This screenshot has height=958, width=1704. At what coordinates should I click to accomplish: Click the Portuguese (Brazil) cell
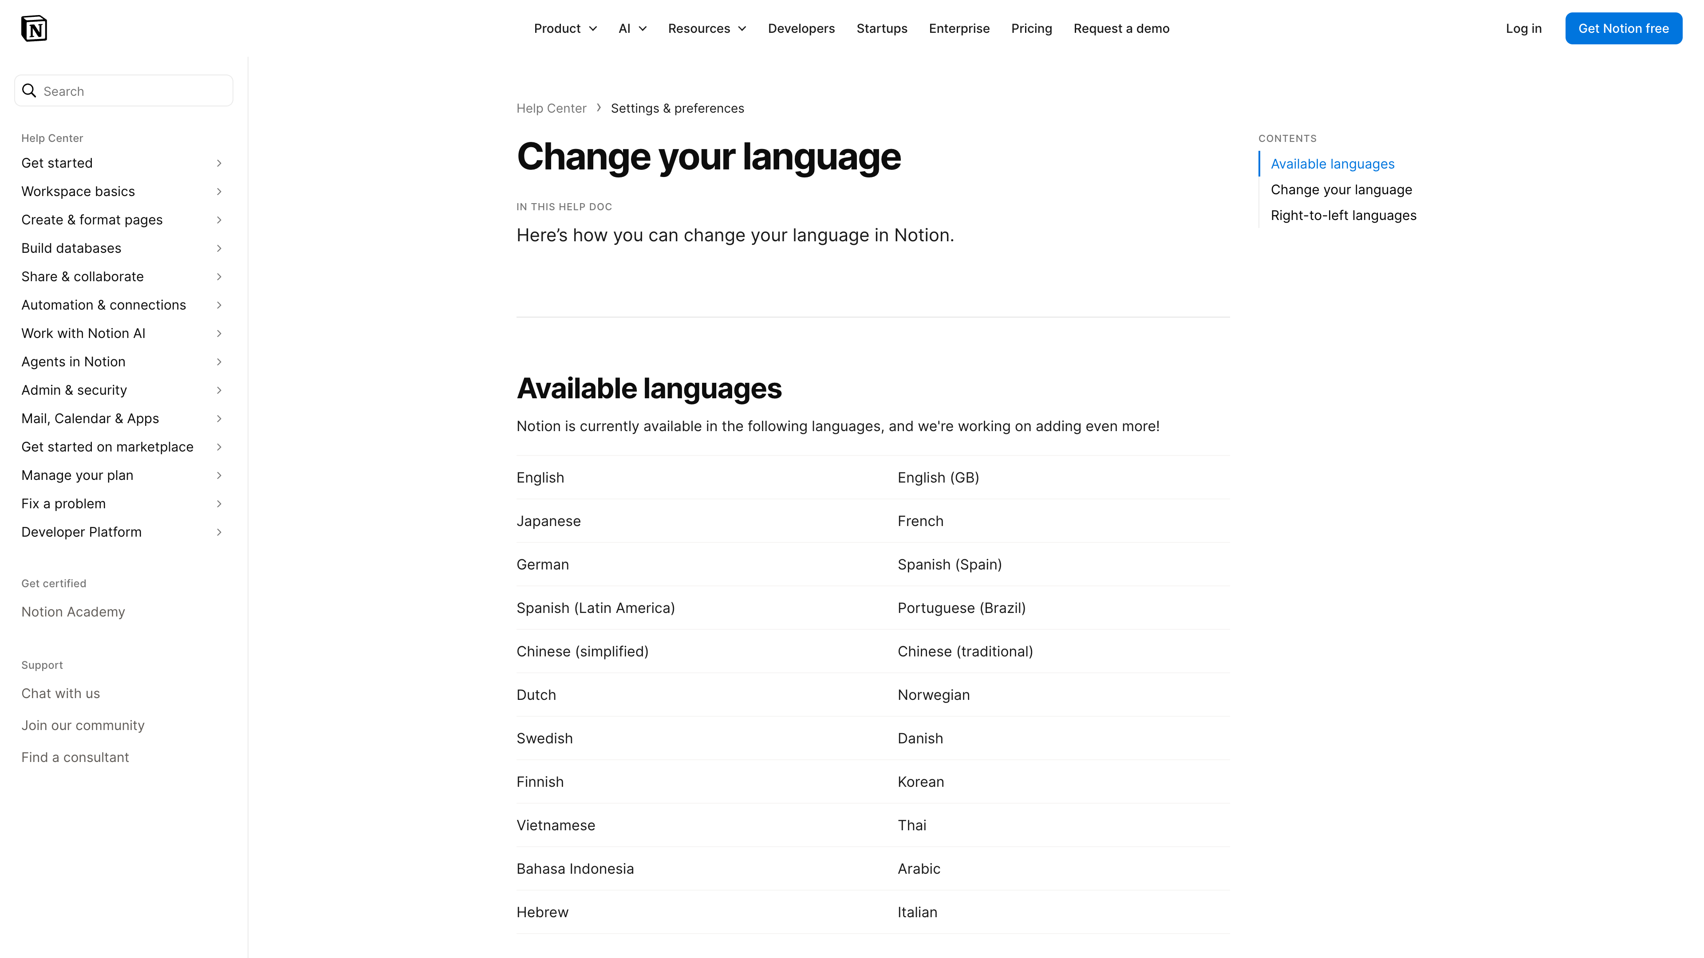tap(961, 608)
